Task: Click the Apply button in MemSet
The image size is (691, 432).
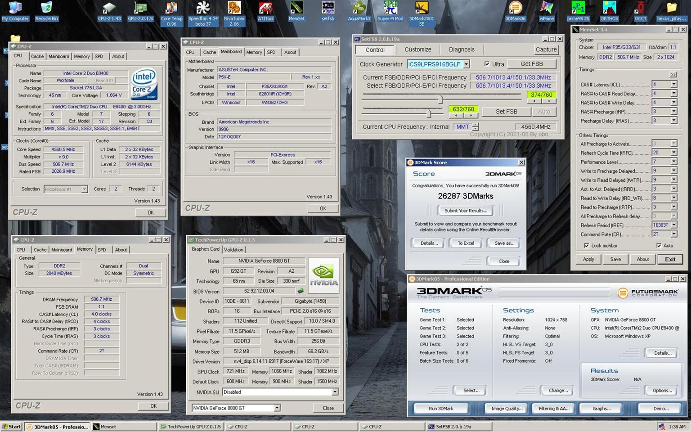Action: 588,259
